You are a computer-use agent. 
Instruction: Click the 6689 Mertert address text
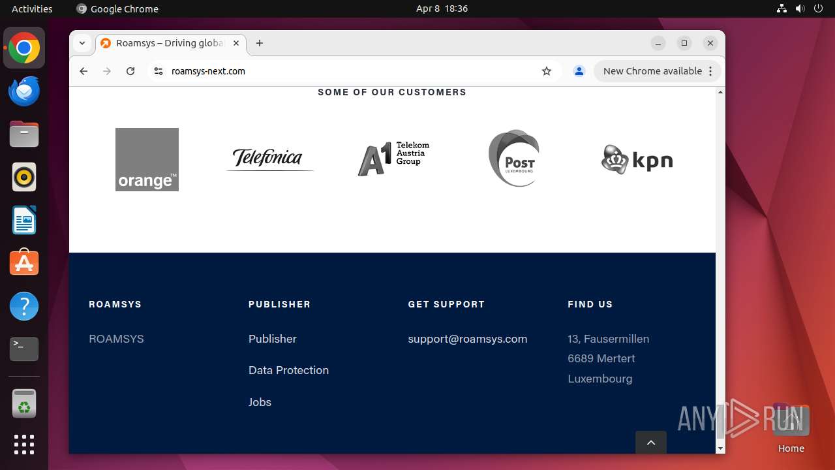[x=601, y=358]
